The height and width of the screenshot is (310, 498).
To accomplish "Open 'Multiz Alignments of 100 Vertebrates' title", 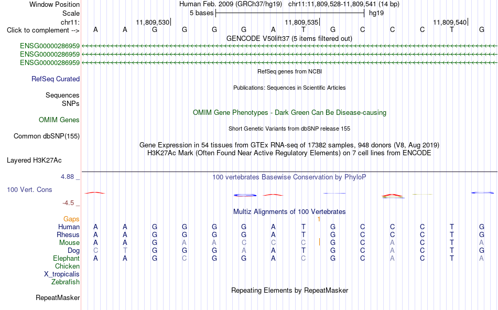I will (289, 212).
